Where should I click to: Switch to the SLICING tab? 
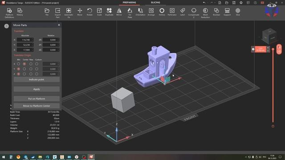coord(155,3)
